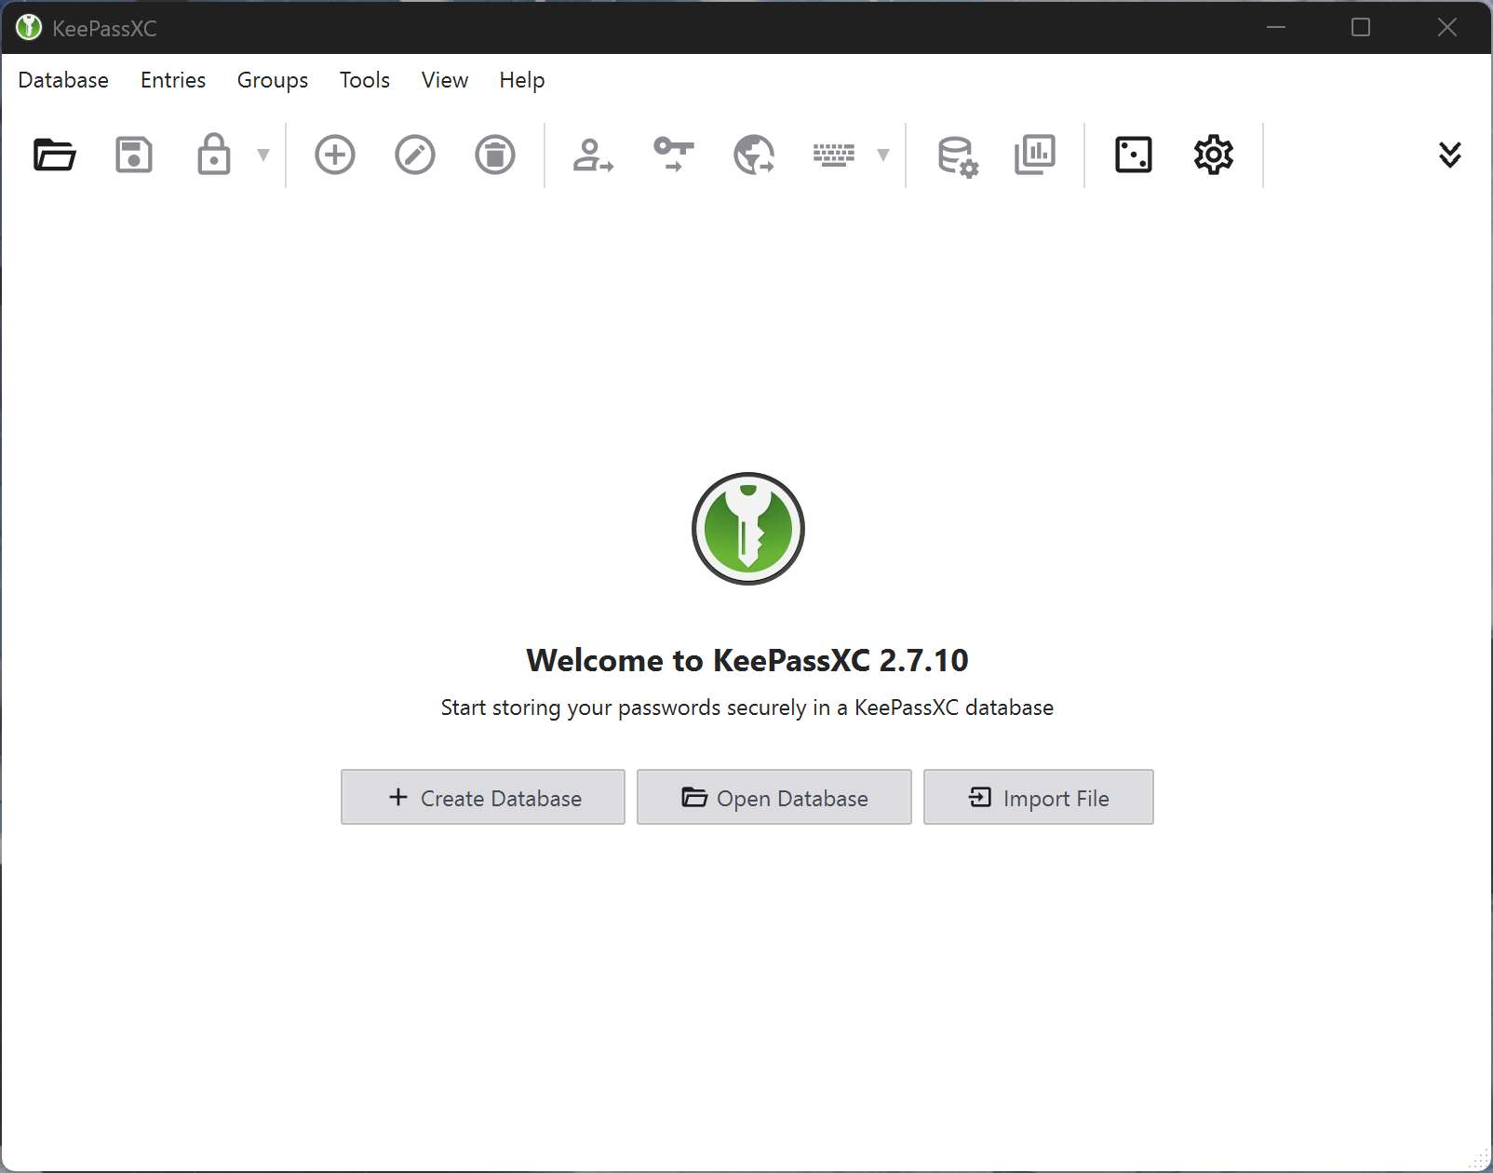Open the Settings gear icon
This screenshot has height=1173, width=1493.
1214,155
